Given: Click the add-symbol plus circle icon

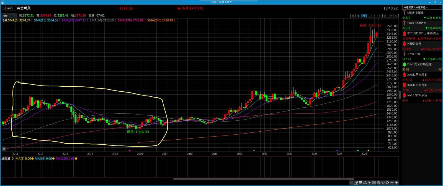Looking at the screenshot, I should pos(3,8).
